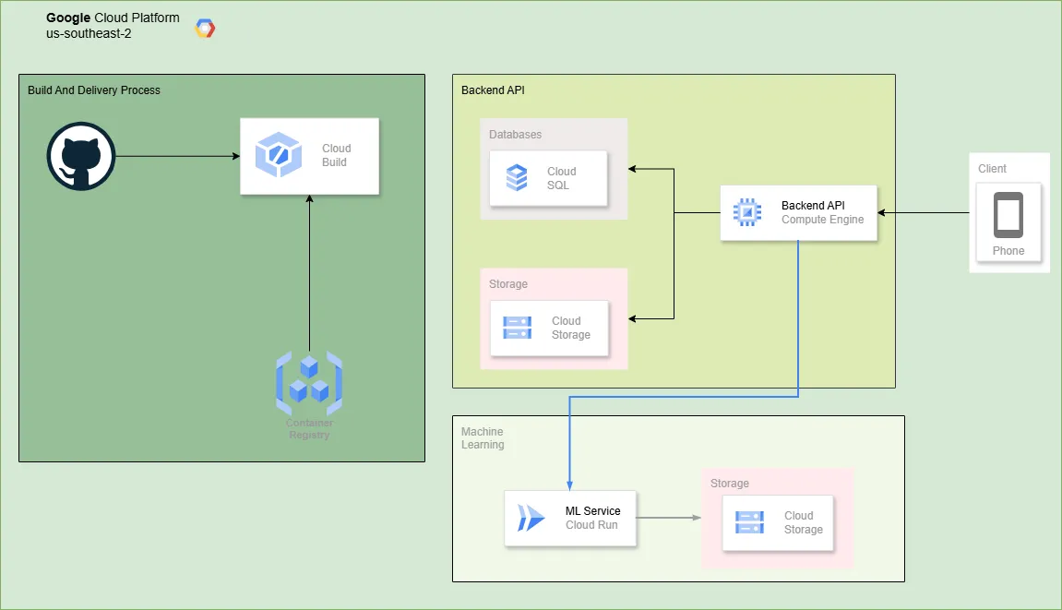This screenshot has width=1062, height=610.
Task: Click the "Client" group label
Action: pyautogui.click(x=992, y=169)
